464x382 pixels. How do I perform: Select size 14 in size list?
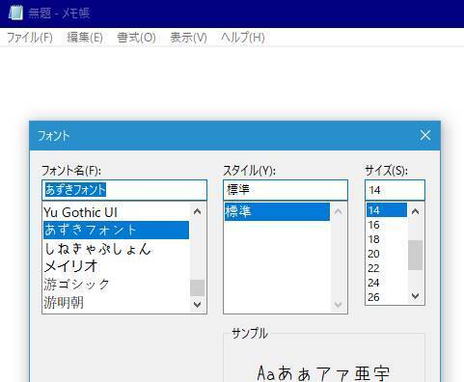point(387,210)
